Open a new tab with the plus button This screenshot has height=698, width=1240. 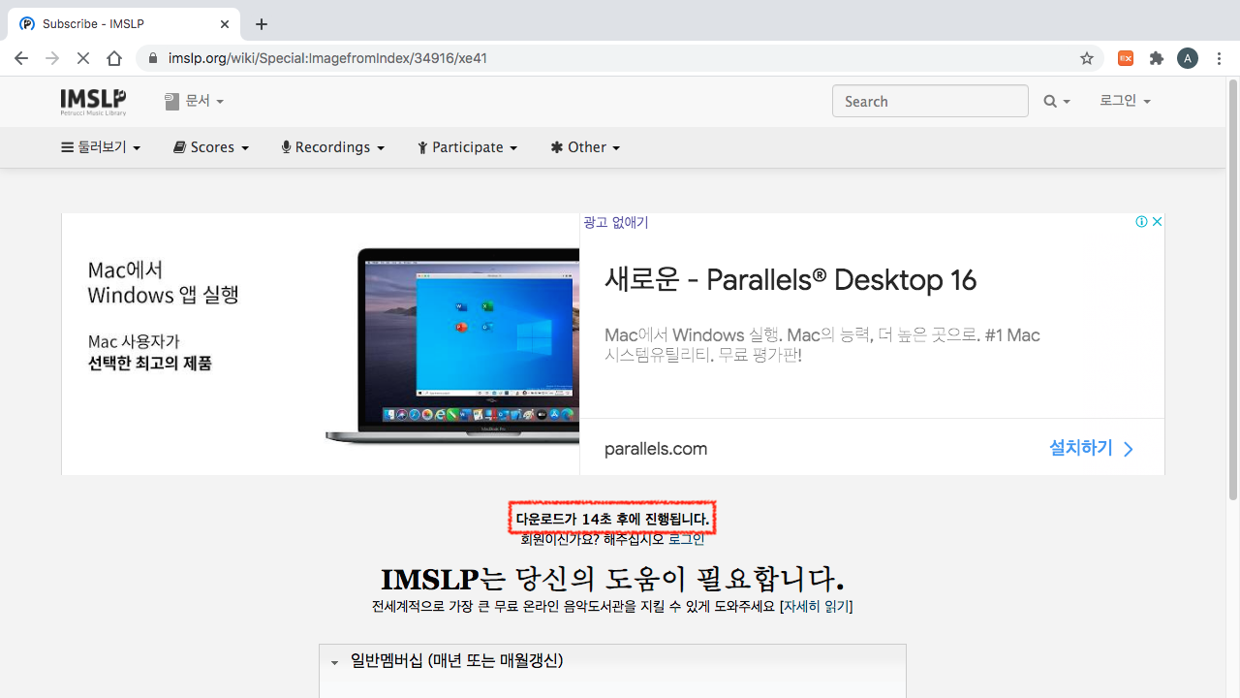(262, 24)
